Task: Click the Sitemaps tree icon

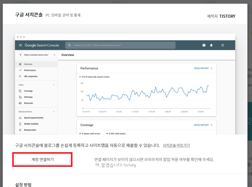Action: pyautogui.click(x=20, y=97)
